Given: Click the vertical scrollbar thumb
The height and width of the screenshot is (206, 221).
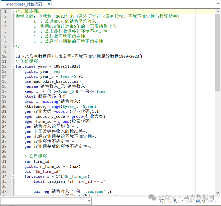Looking at the screenshot, I should 218,52.
